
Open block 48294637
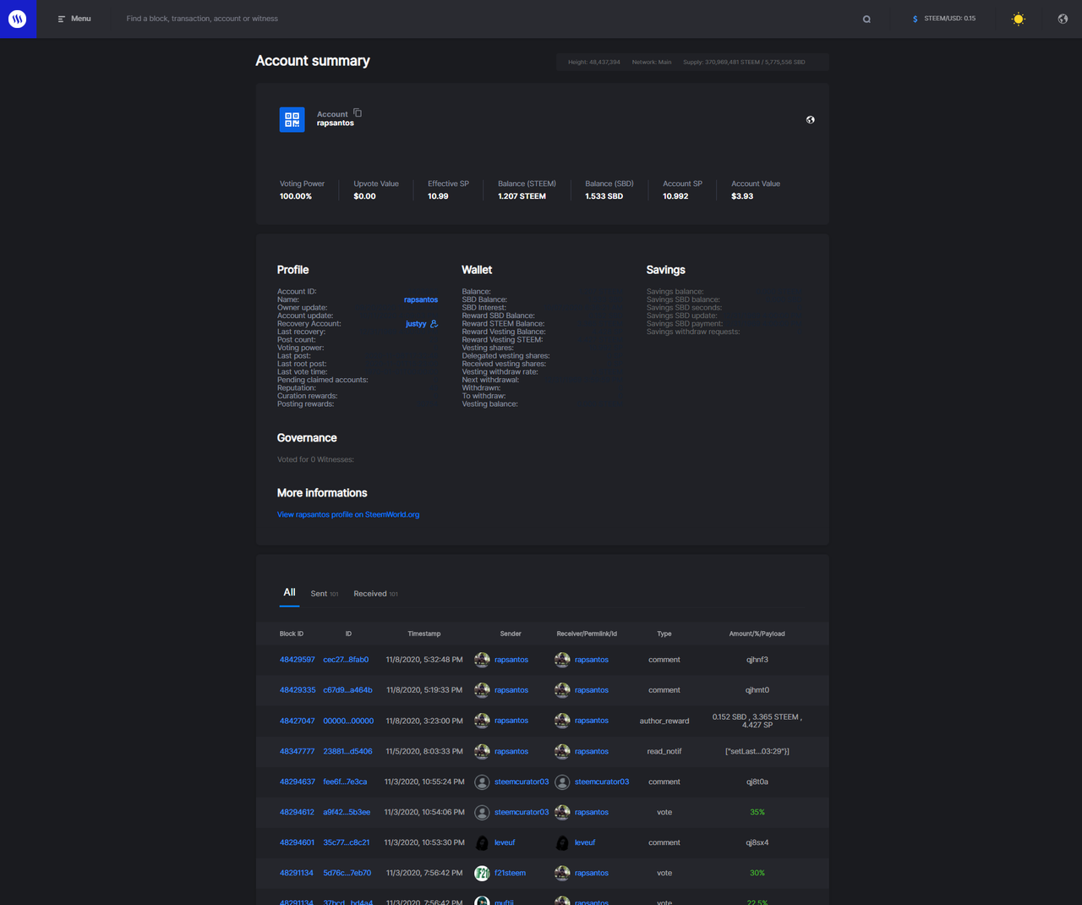pyautogui.click(x=298, y=782)
